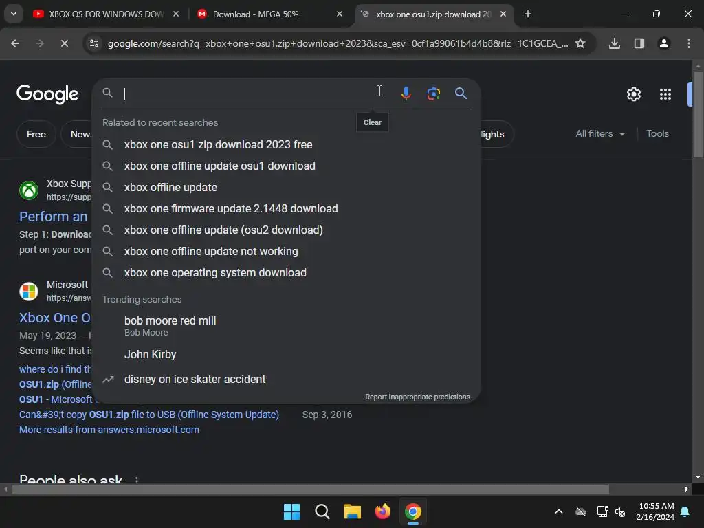The image size is (704, 528).
Task: Click the voice search microphone icon
Action: click(406, 93)
